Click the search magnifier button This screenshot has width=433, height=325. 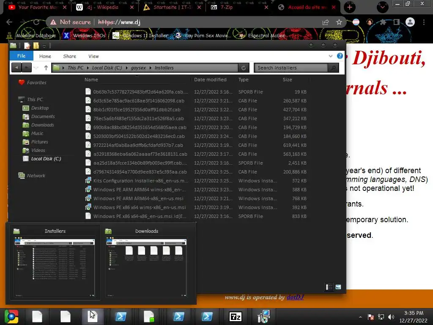point(333,68)
